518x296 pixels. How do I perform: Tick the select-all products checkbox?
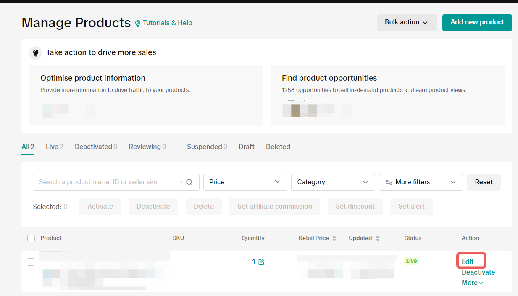[31, 238]
